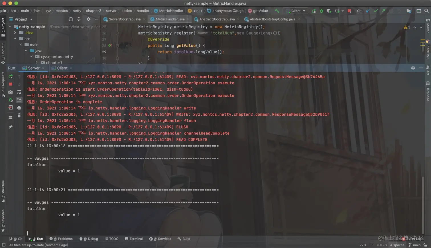Viewport: 431px width, 248px height.
Task: Collapse the xyz.montos.netty package
Action: 31,56
